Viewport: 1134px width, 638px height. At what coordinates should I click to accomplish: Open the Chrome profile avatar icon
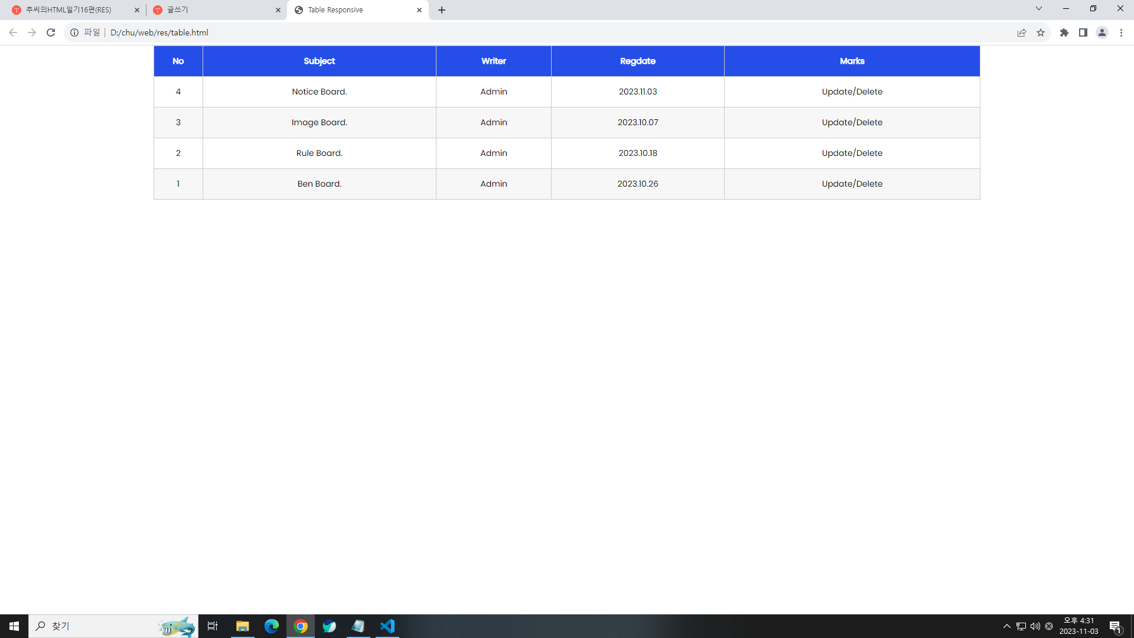point(1102,32)
